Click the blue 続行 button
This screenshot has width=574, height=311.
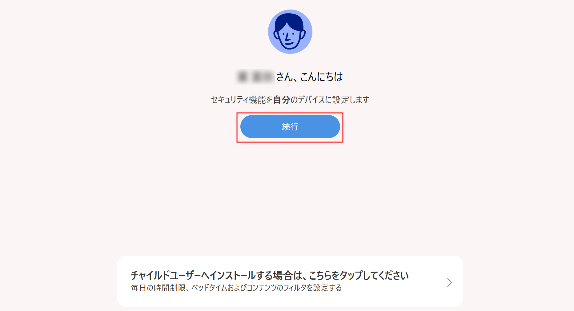pyautogui.click(x=290, y=127)
